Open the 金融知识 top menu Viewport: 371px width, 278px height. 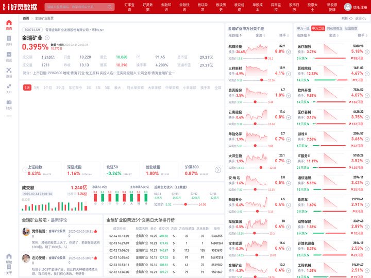tap(166, 7)
